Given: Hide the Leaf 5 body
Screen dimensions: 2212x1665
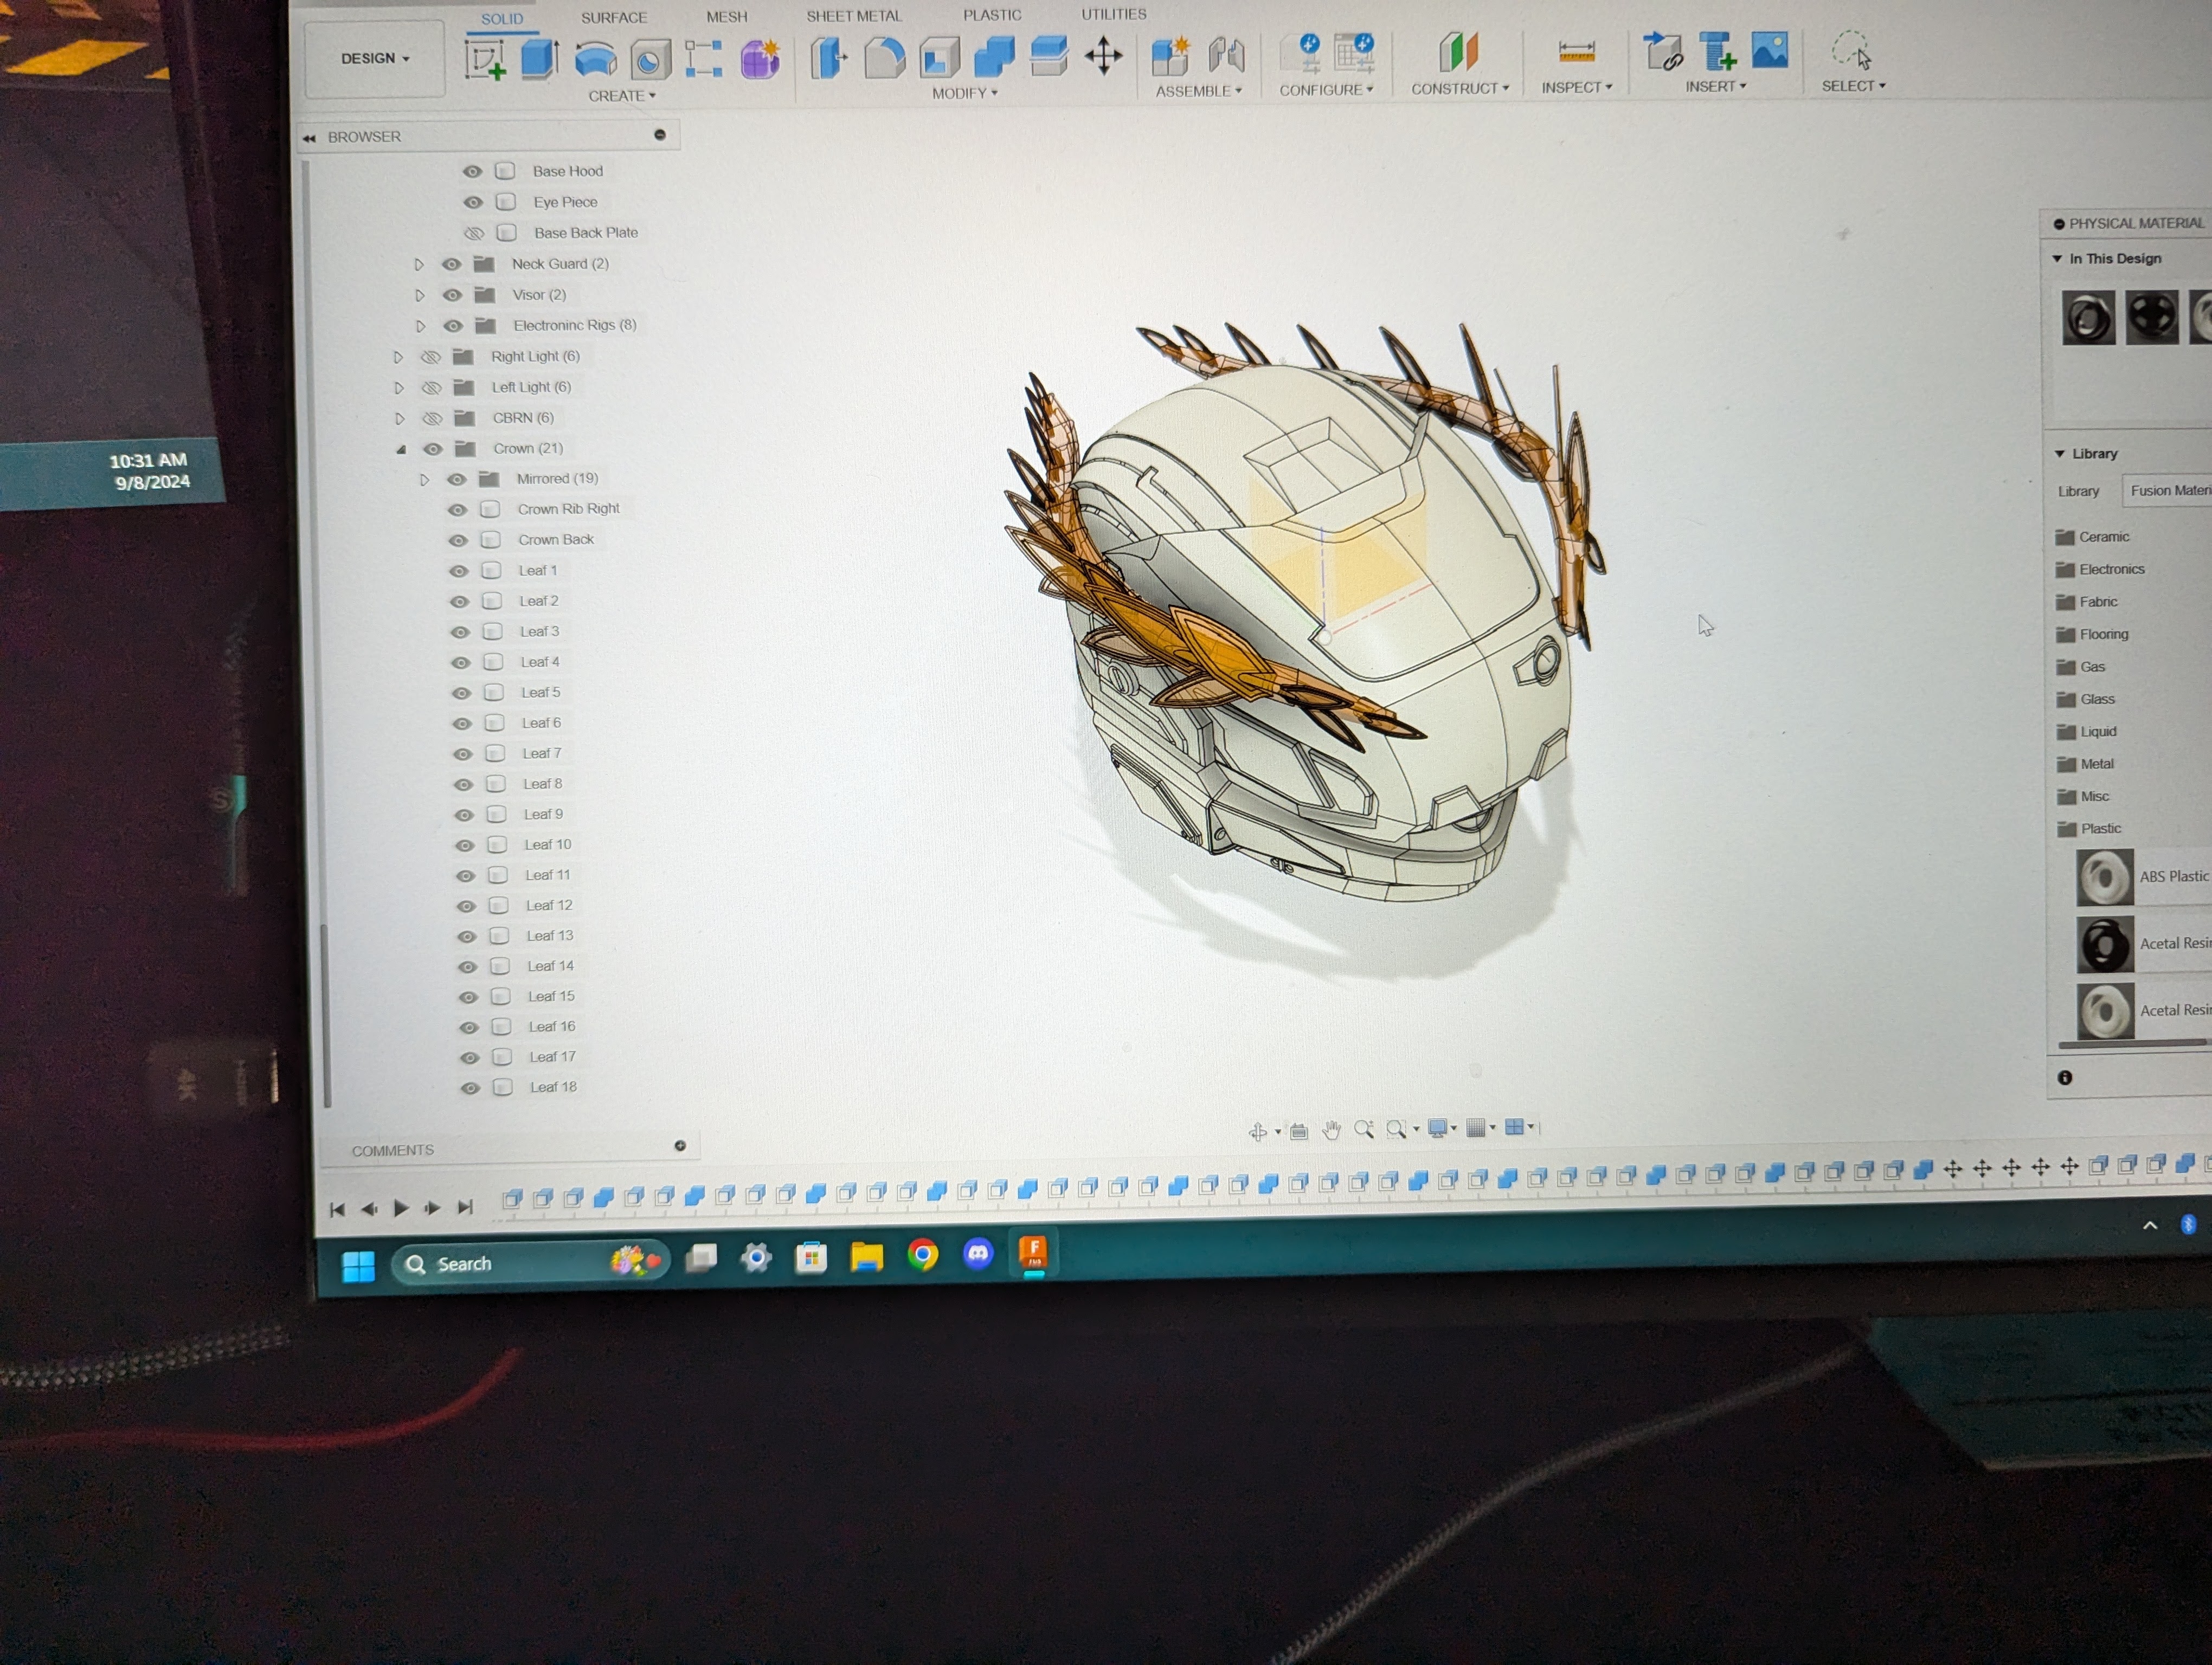Looking at the screenshot, I should click(x=461, y=694).
